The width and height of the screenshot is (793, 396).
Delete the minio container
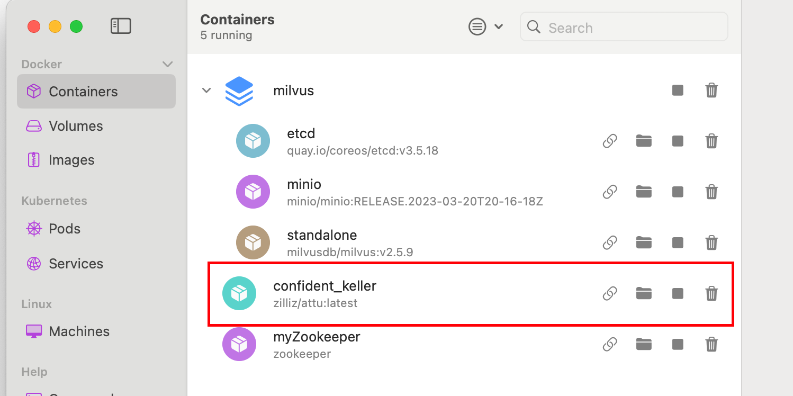[x=711, y=192]
